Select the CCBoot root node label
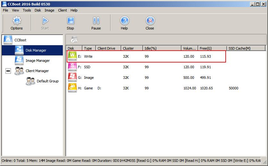 20,40
